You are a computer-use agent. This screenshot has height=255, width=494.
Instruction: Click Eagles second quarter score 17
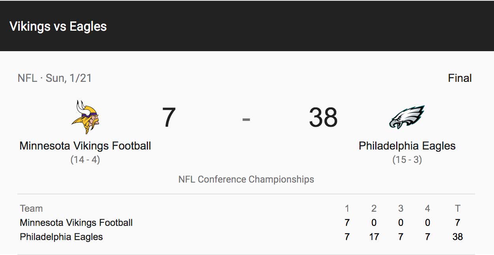[374, 237]
